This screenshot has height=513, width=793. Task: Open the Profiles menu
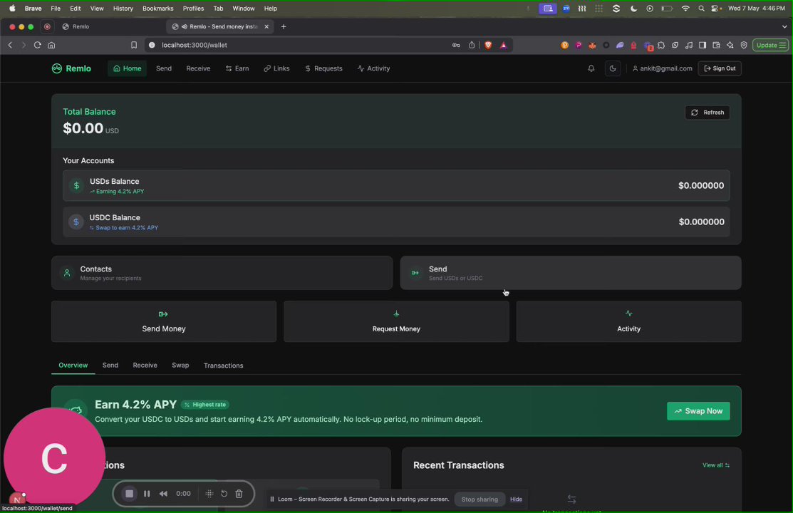(193, 9)
